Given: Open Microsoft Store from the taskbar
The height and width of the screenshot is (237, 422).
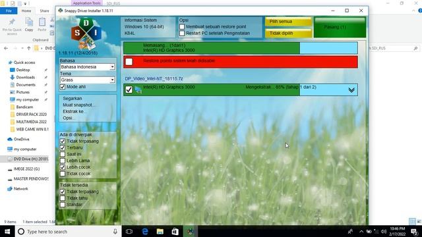Looking at the screenshot, I should pyautogui.click(x=175, y=231).
